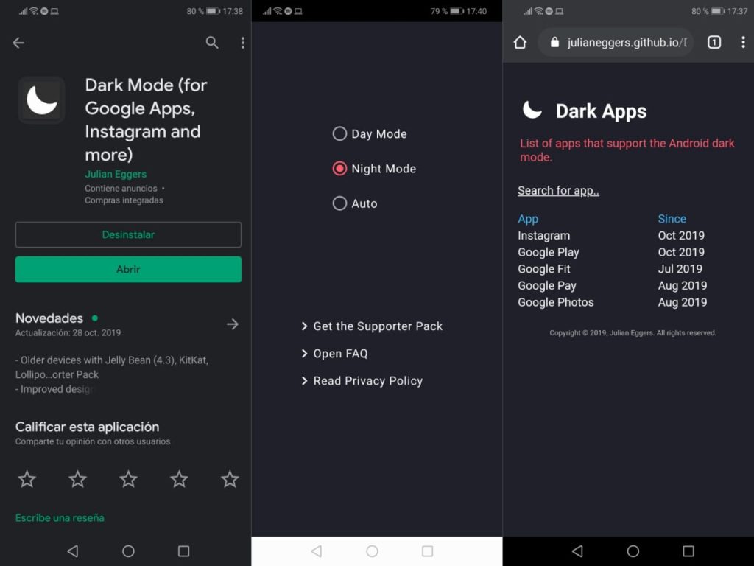
Task: Tap Novedades heading text
Action: pos(49,318)
